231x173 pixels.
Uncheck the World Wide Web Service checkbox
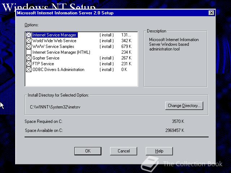coord(29,41)
